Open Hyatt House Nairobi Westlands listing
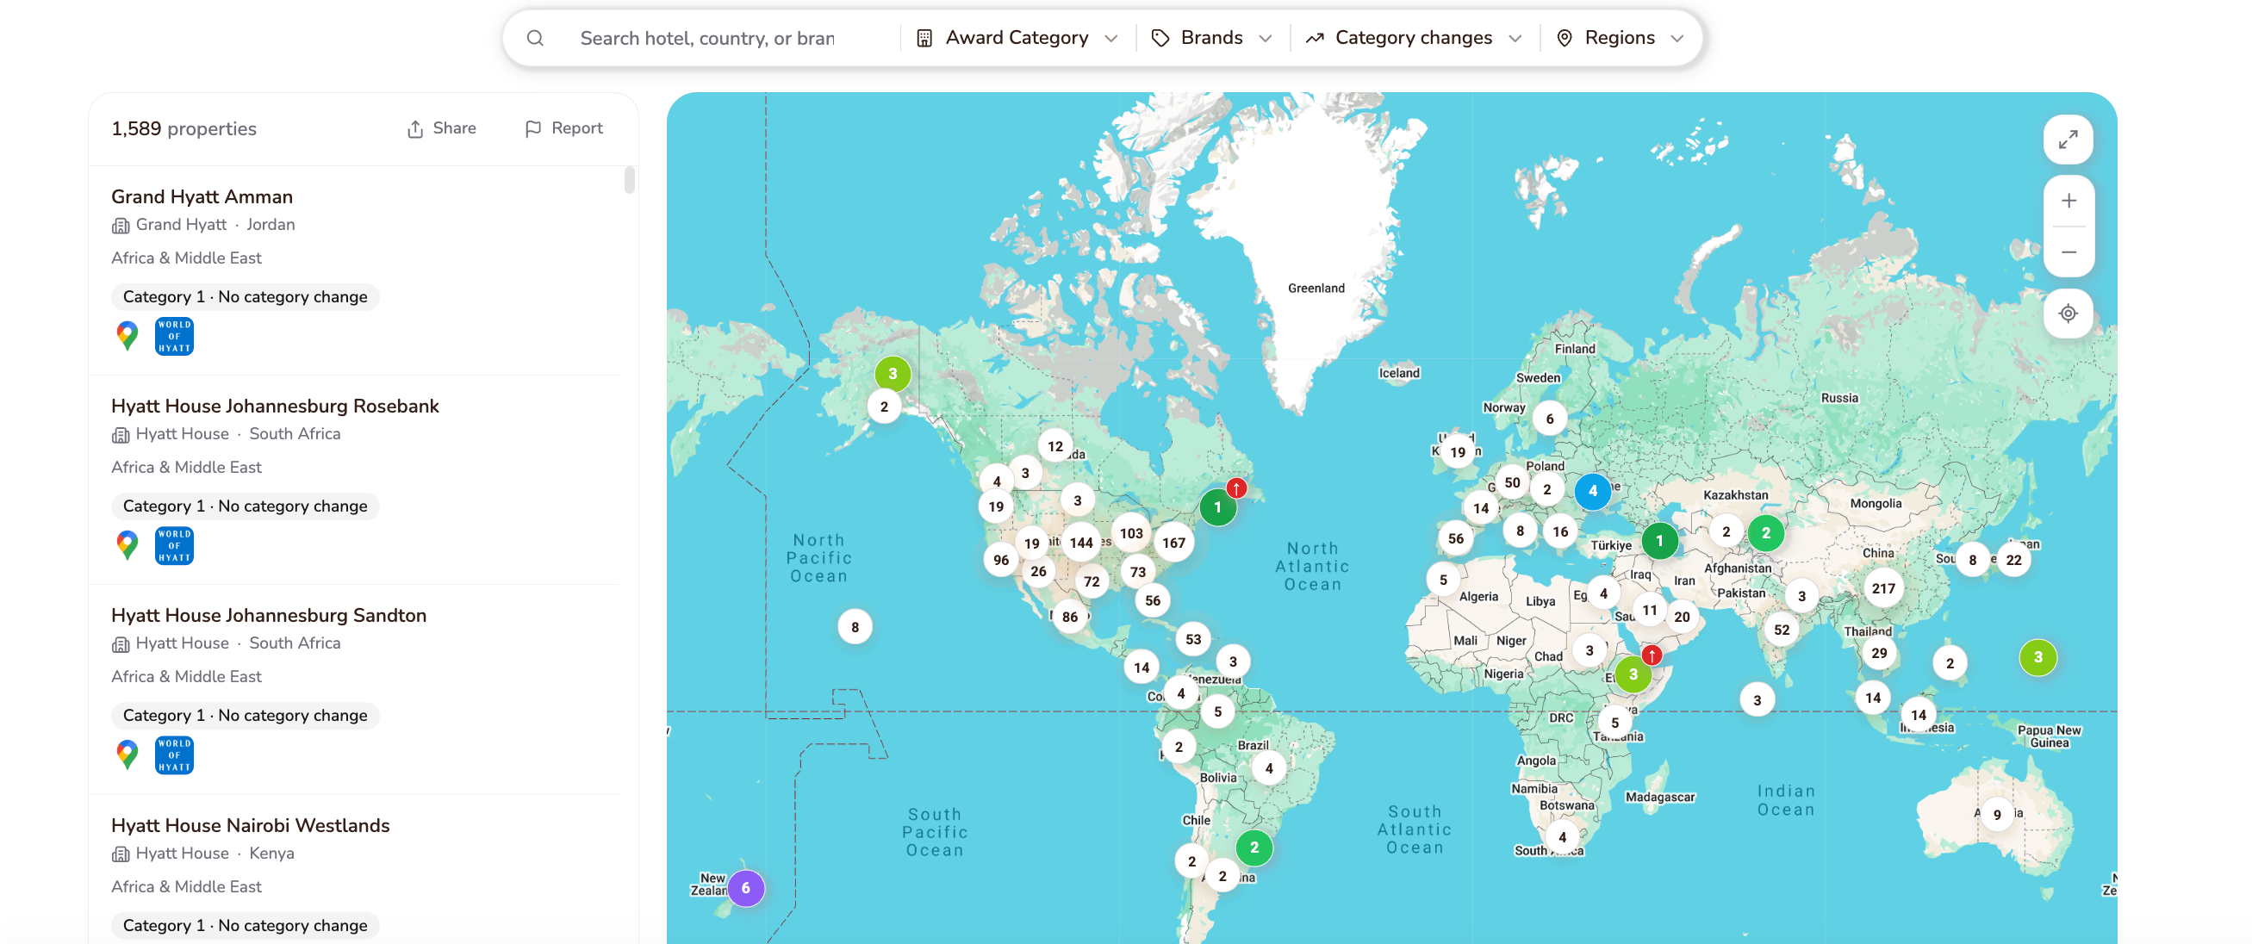This screenshot has width=2252, height=944. point(250,825)
